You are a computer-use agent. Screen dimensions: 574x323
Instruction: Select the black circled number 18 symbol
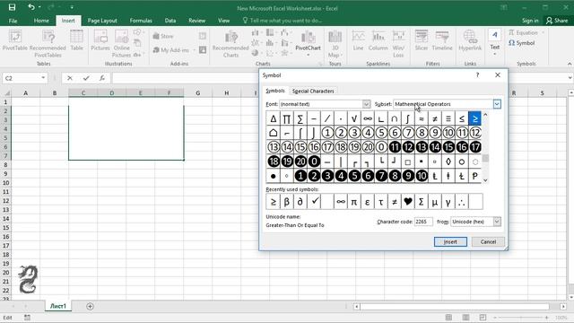(274, 161)
